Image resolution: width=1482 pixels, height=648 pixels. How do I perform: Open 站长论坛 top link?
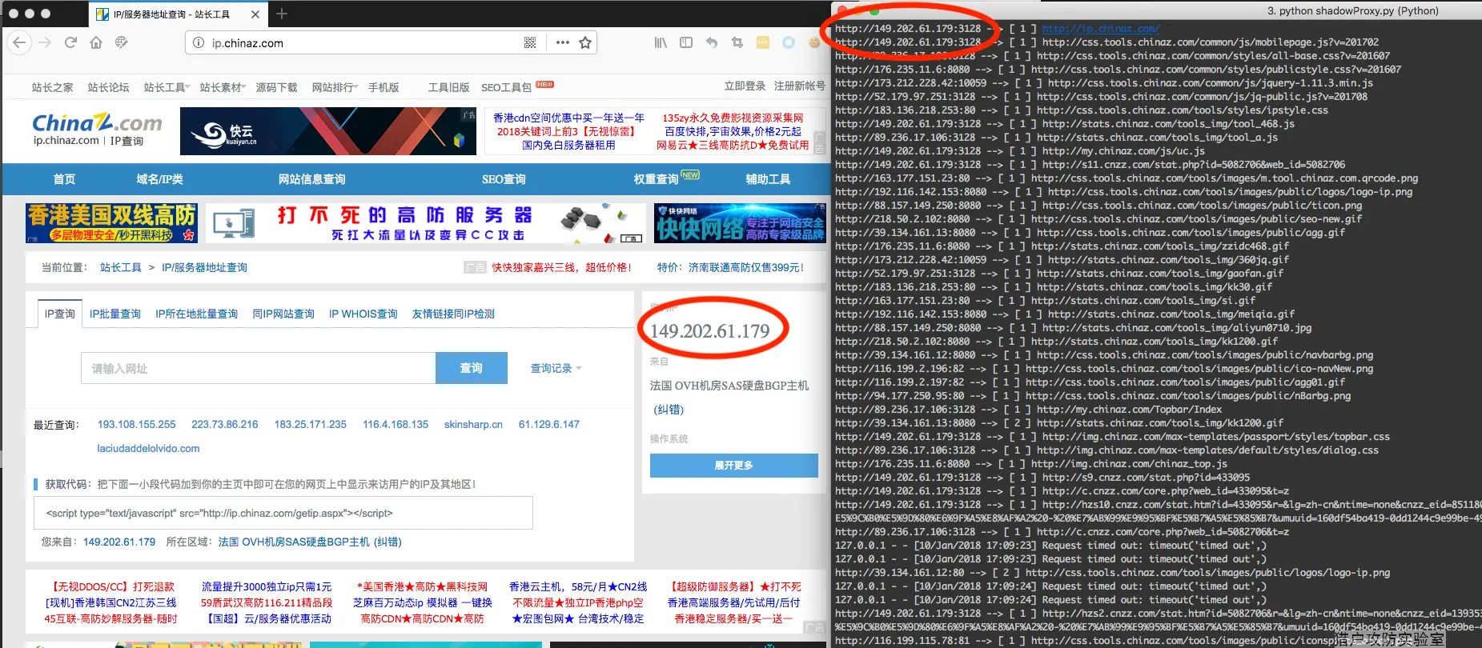click(109, 87)
